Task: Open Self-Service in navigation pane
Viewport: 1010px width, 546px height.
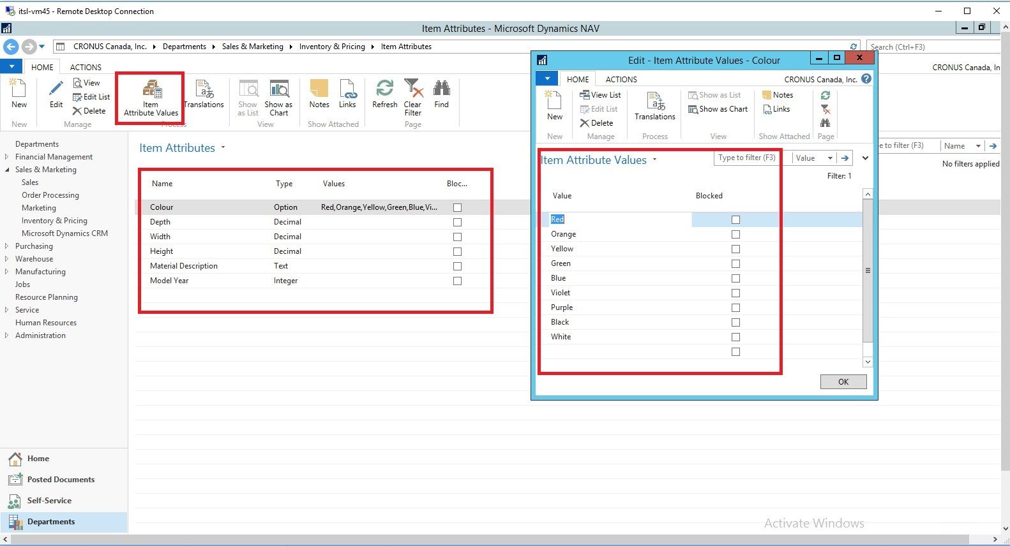Action: [x=49, y=501]
